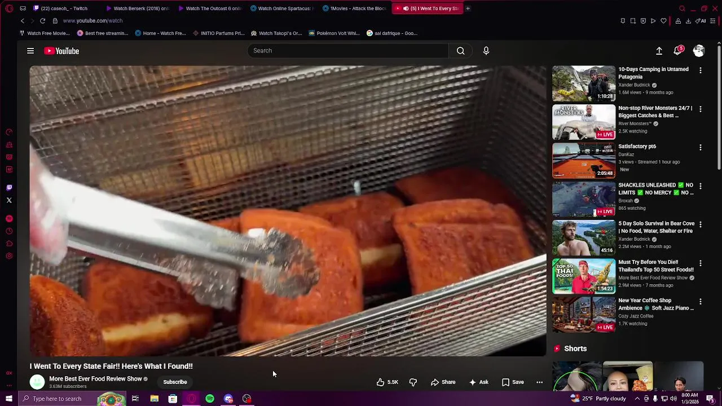Open the INITIO Parfums bookmark
This screenshot has width=722, height=406.
pyautogui.click(x=219, y=33)
